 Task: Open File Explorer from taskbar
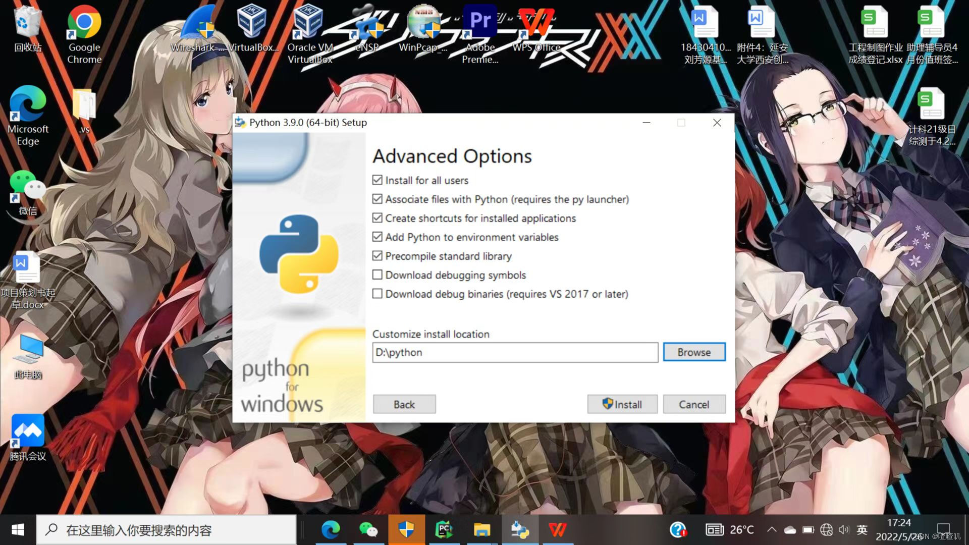pyautogui.click(x=482, y=529)
